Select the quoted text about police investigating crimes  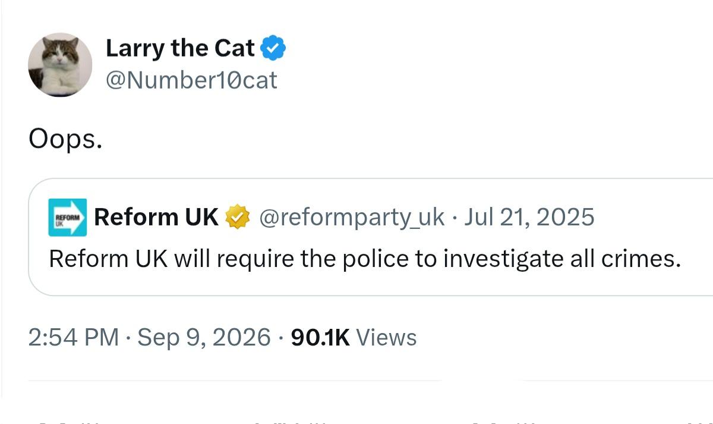coord(365,259)
